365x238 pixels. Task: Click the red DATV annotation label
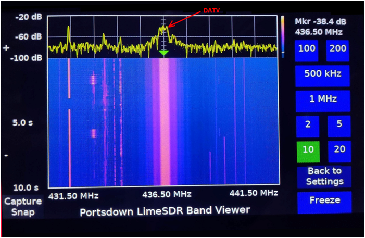211,10
